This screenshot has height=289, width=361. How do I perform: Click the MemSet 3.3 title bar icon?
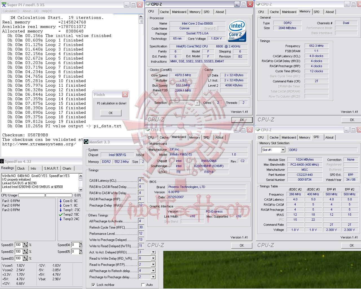(x=86, y=142)
